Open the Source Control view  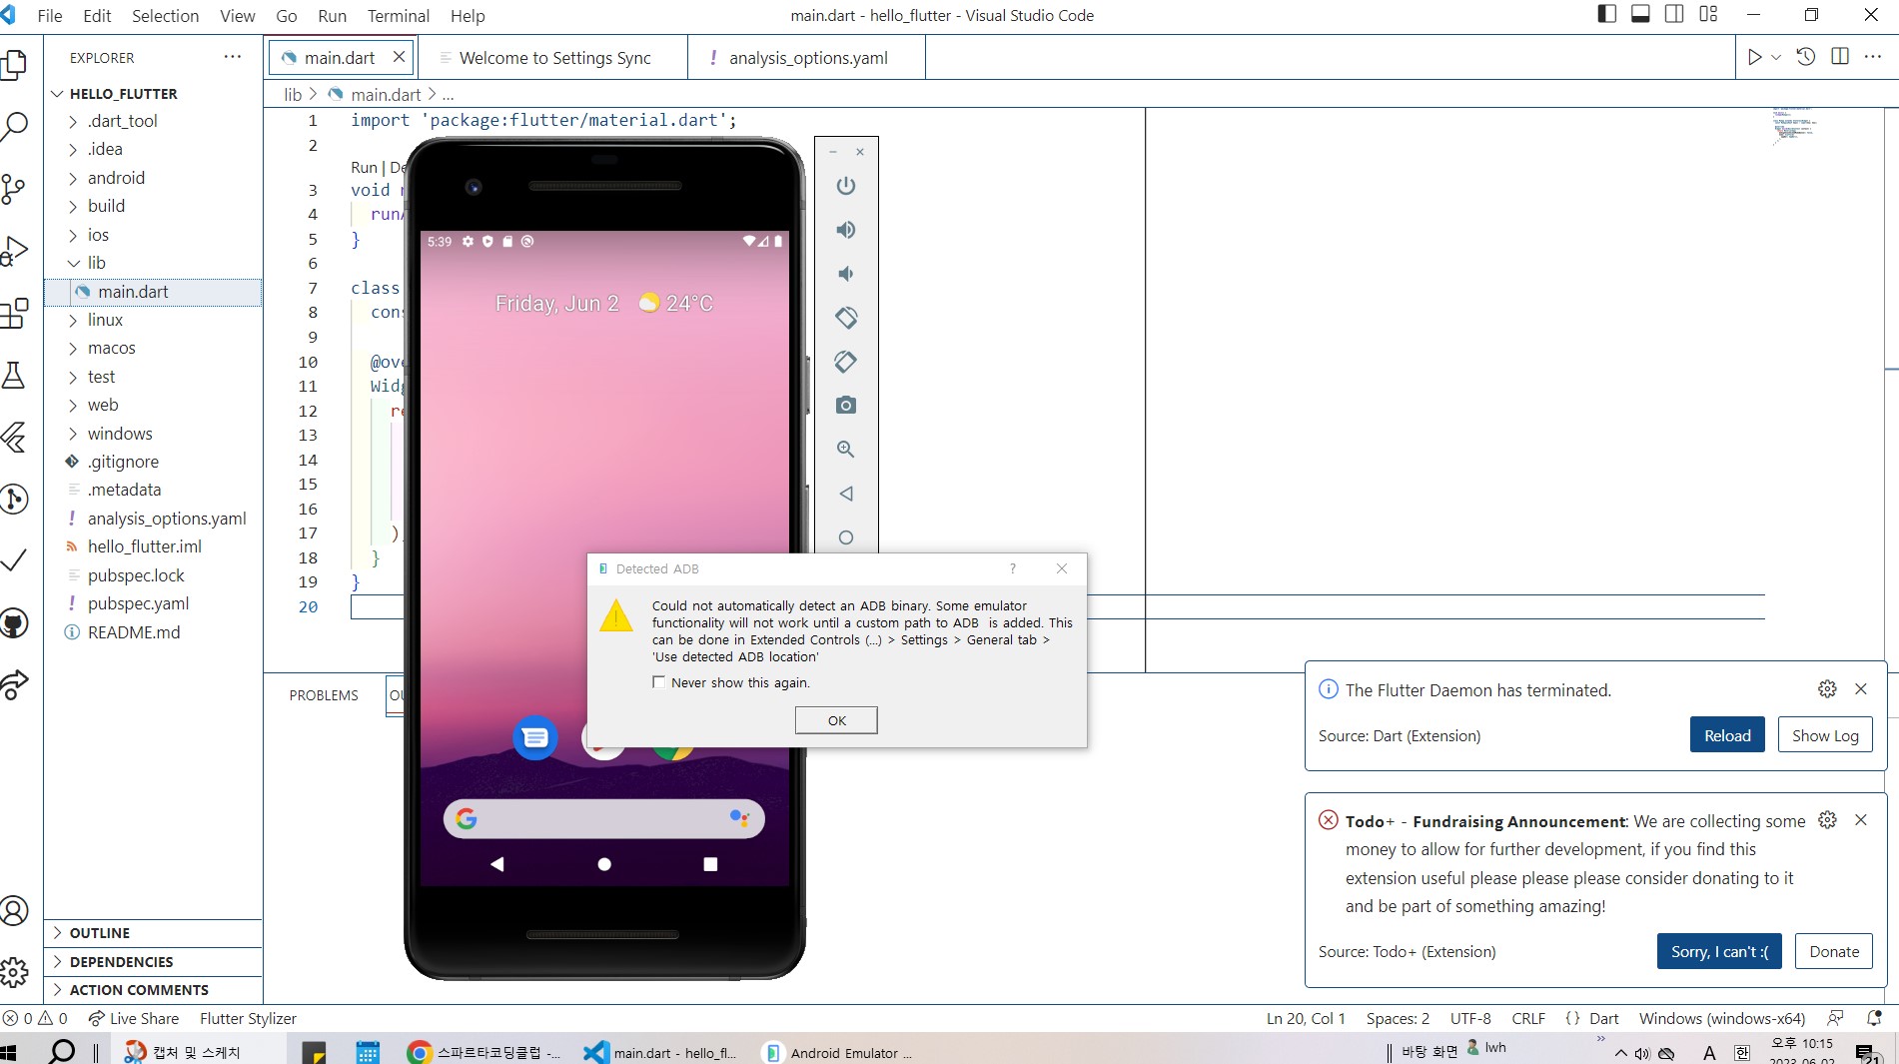pyautogui.click(x=15, y=189)
